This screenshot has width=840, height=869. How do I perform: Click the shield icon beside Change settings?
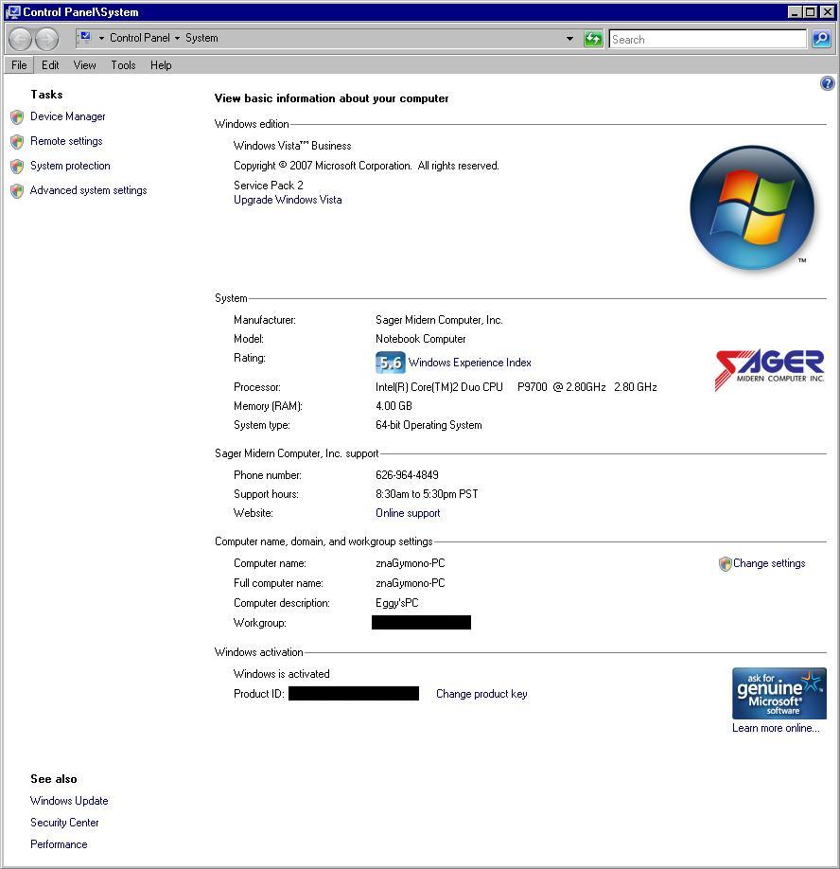coord(725,564)
